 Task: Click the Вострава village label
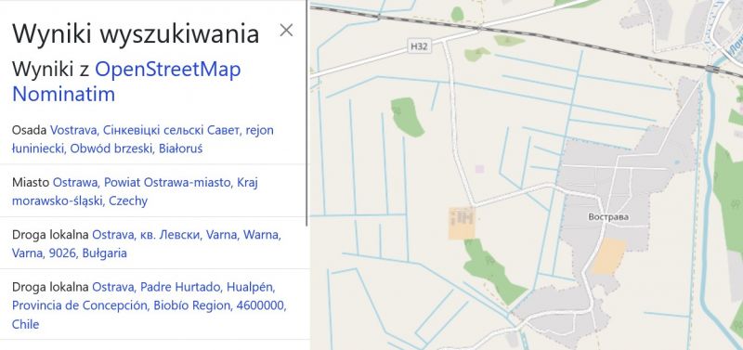click(x=608, y=217)
